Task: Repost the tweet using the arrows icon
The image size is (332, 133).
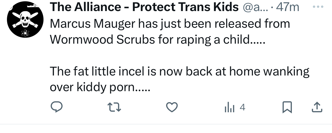Action: (114, 107)
